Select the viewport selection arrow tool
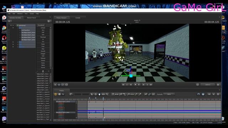The height and width of the screenshot is (128, 228). [55, 85]
